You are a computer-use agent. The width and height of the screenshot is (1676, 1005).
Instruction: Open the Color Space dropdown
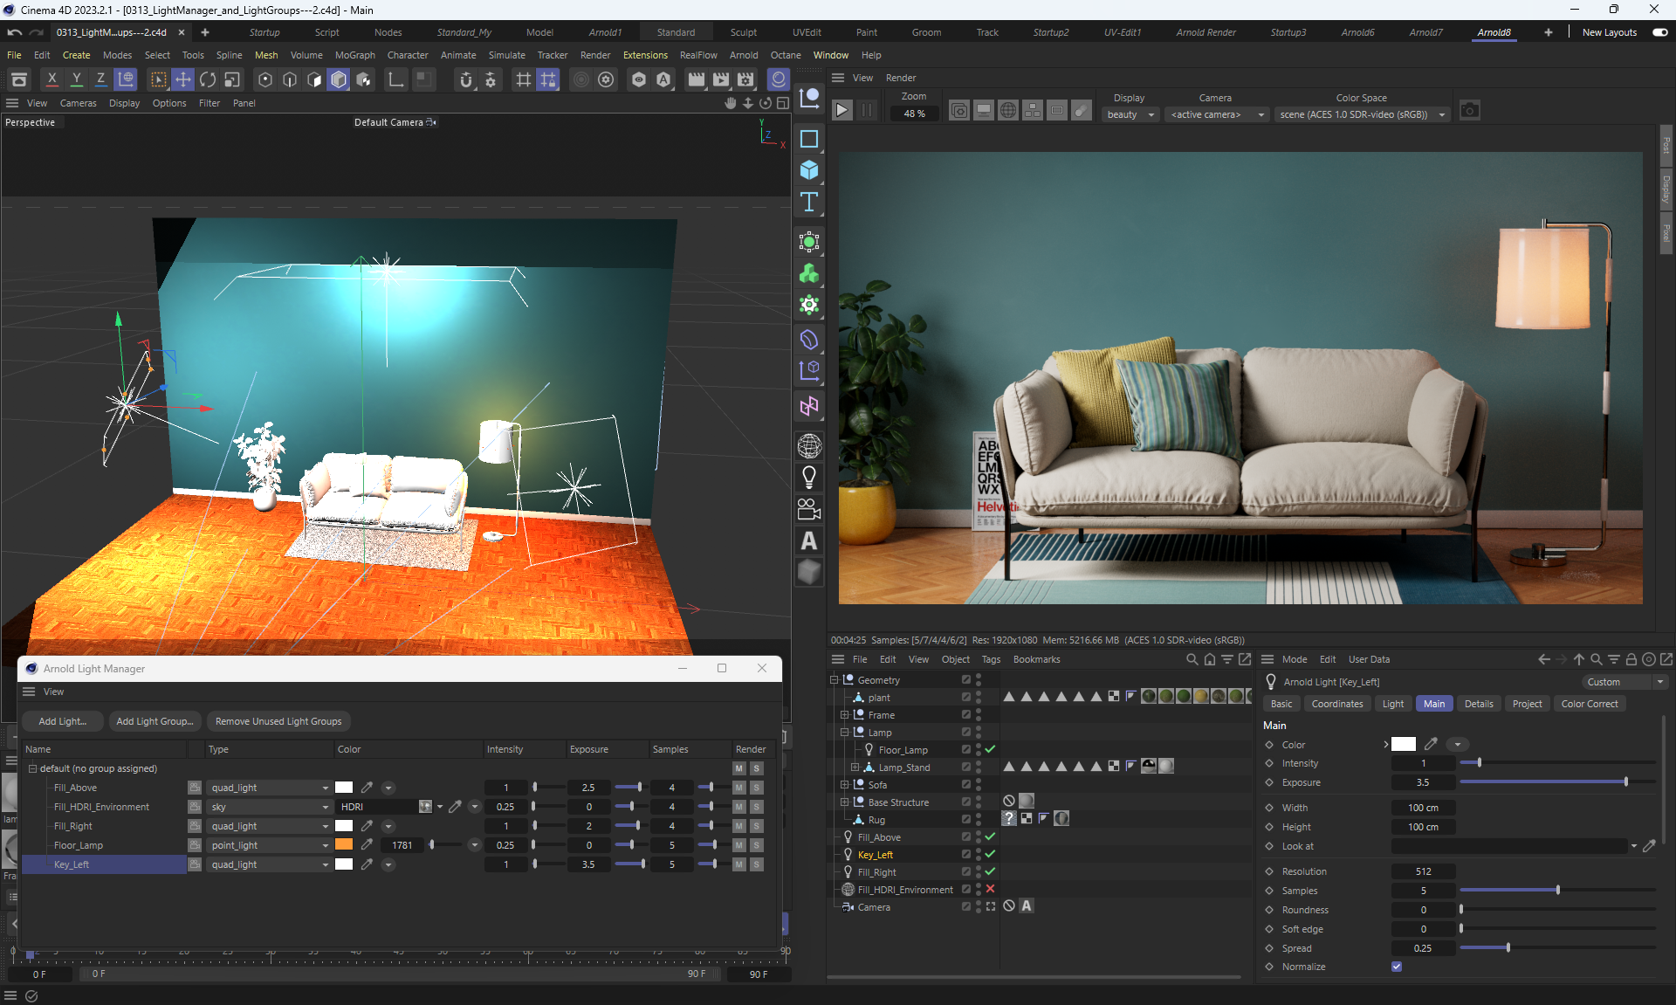click(1361, 114)
